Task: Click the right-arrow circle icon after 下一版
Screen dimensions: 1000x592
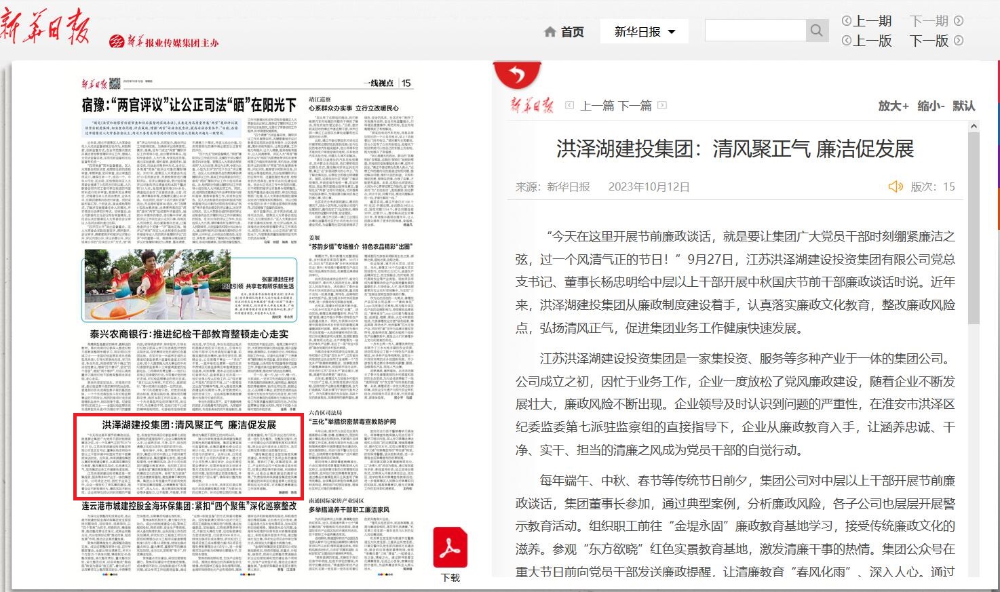Action: tap(959, 41)
